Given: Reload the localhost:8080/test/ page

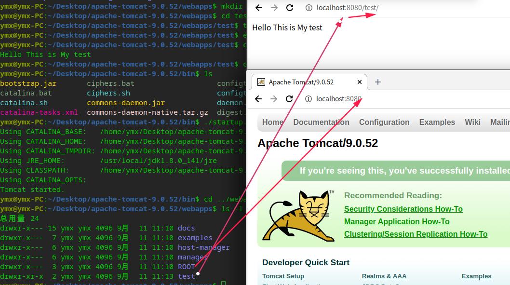Looking at the screenshot, I should coord(289,8).
